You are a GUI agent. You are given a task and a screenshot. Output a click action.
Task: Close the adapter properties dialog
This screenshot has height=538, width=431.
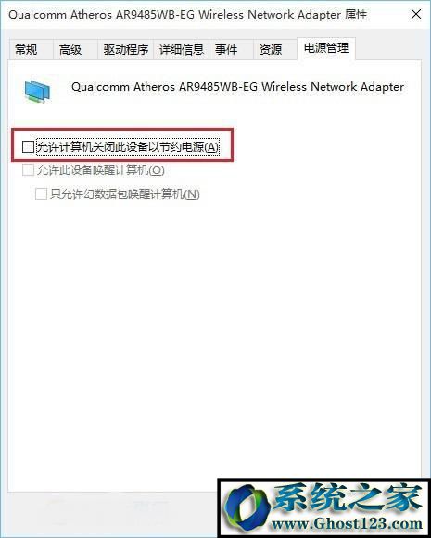[416, 15]
